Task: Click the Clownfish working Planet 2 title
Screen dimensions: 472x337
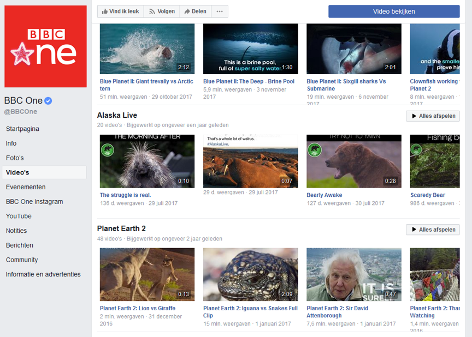Action: coord(434,85)
